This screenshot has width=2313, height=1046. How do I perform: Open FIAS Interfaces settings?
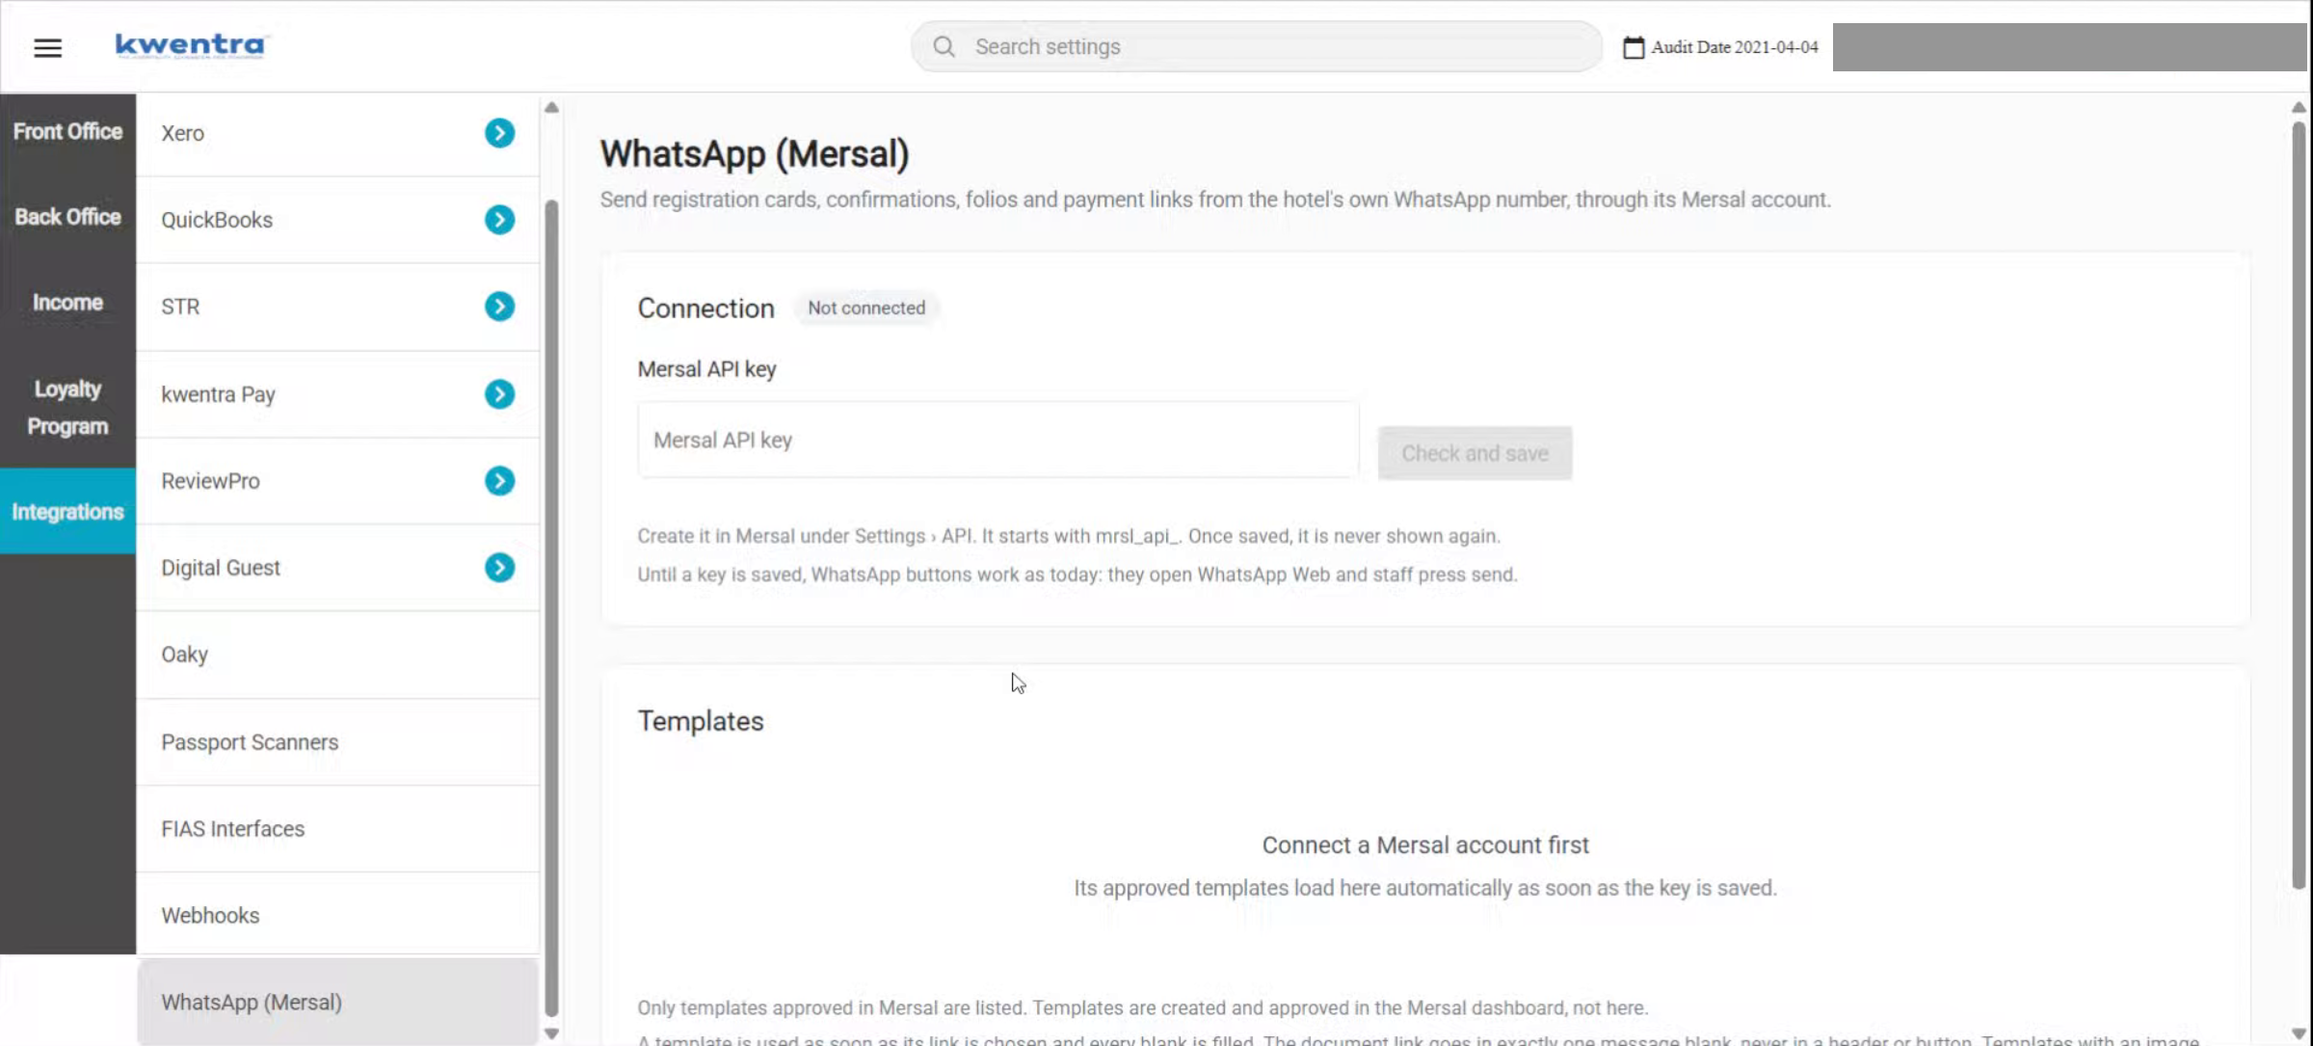coord(337,829)
